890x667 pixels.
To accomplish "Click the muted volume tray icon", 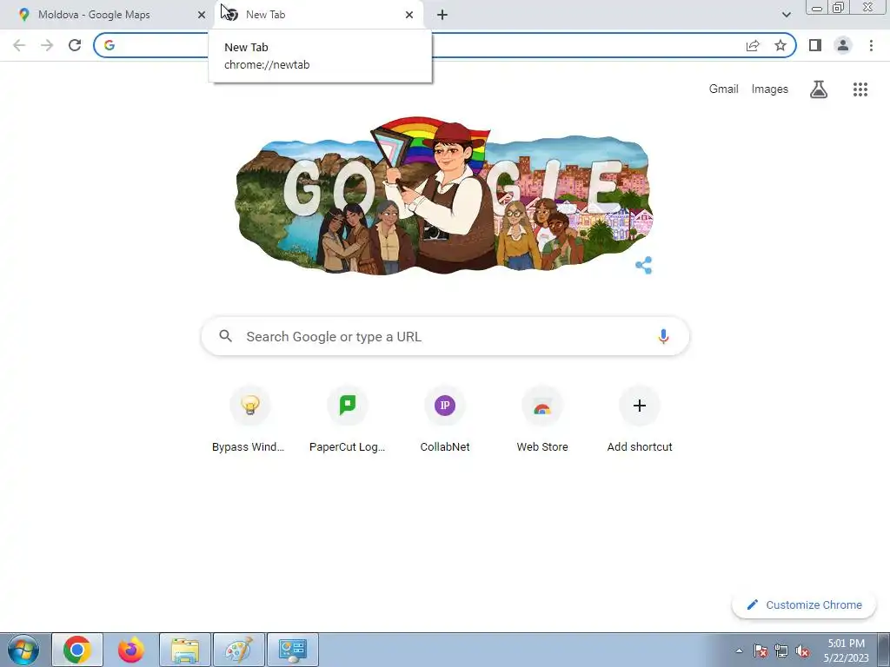I will click(802, 650).
